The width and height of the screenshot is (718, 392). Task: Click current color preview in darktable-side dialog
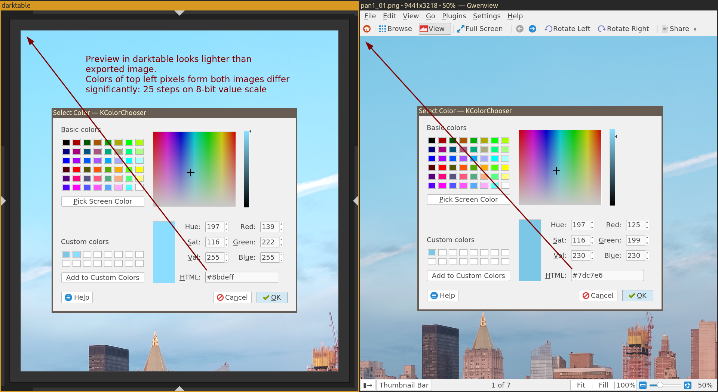tap(164, 252)
